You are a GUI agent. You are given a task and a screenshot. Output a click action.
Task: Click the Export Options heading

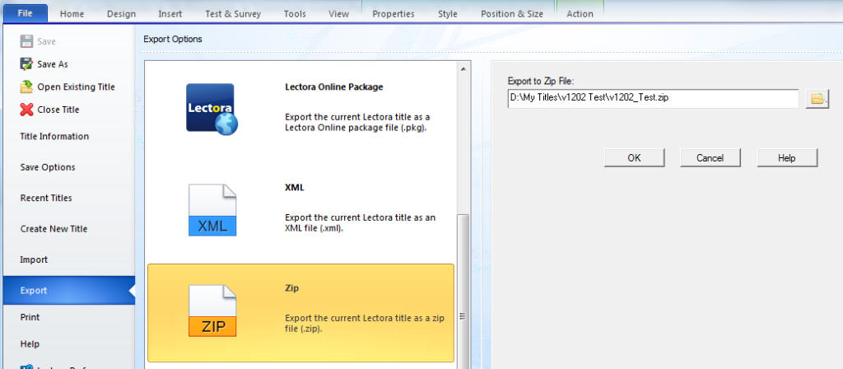(173, 40)
